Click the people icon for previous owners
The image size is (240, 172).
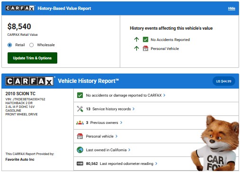coord(80,123)
